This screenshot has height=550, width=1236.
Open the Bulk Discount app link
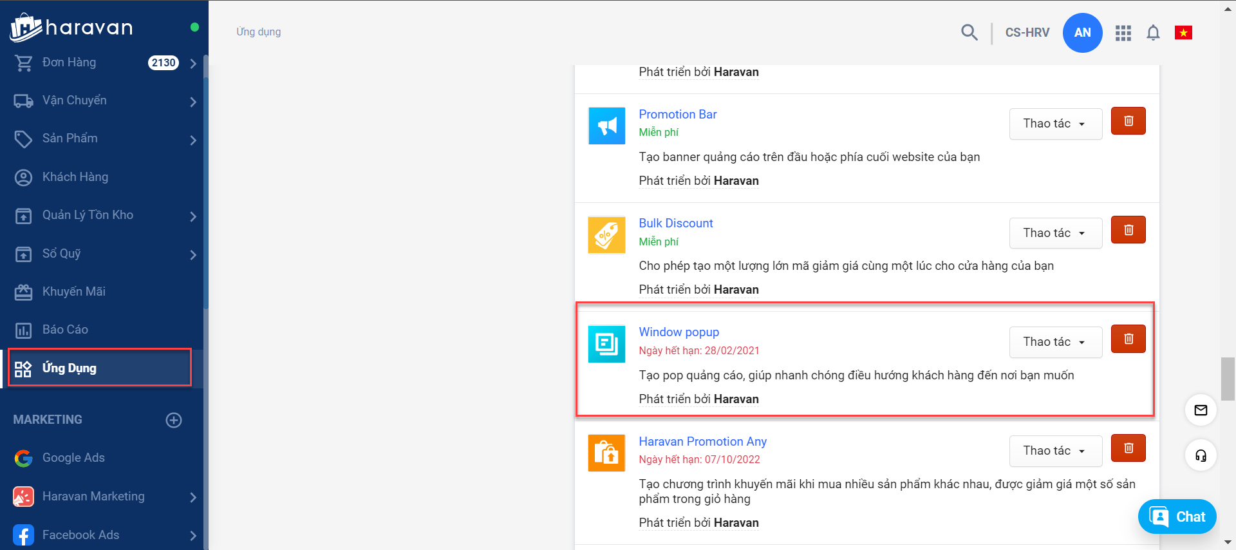675,223
